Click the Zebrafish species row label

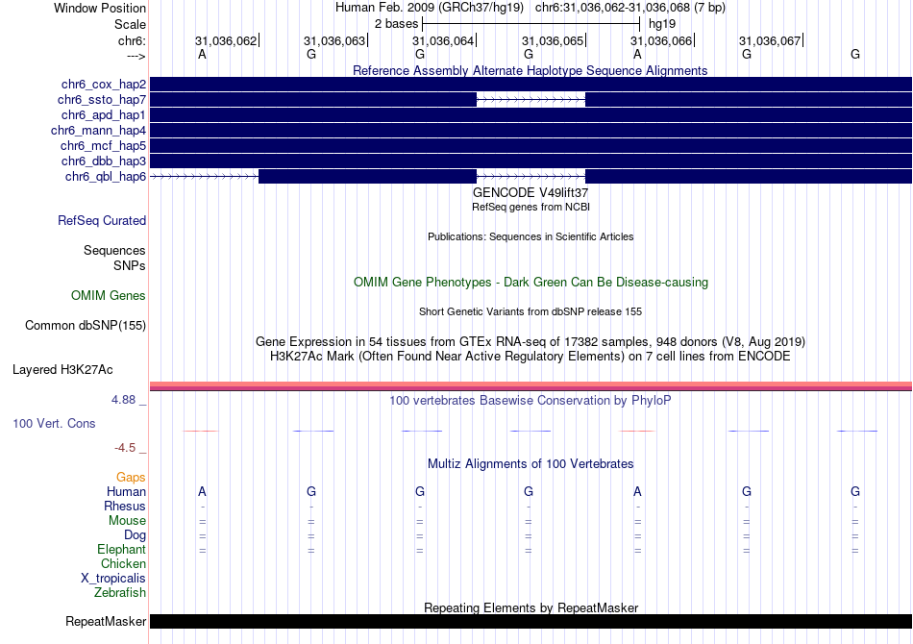tap(120, 593)
